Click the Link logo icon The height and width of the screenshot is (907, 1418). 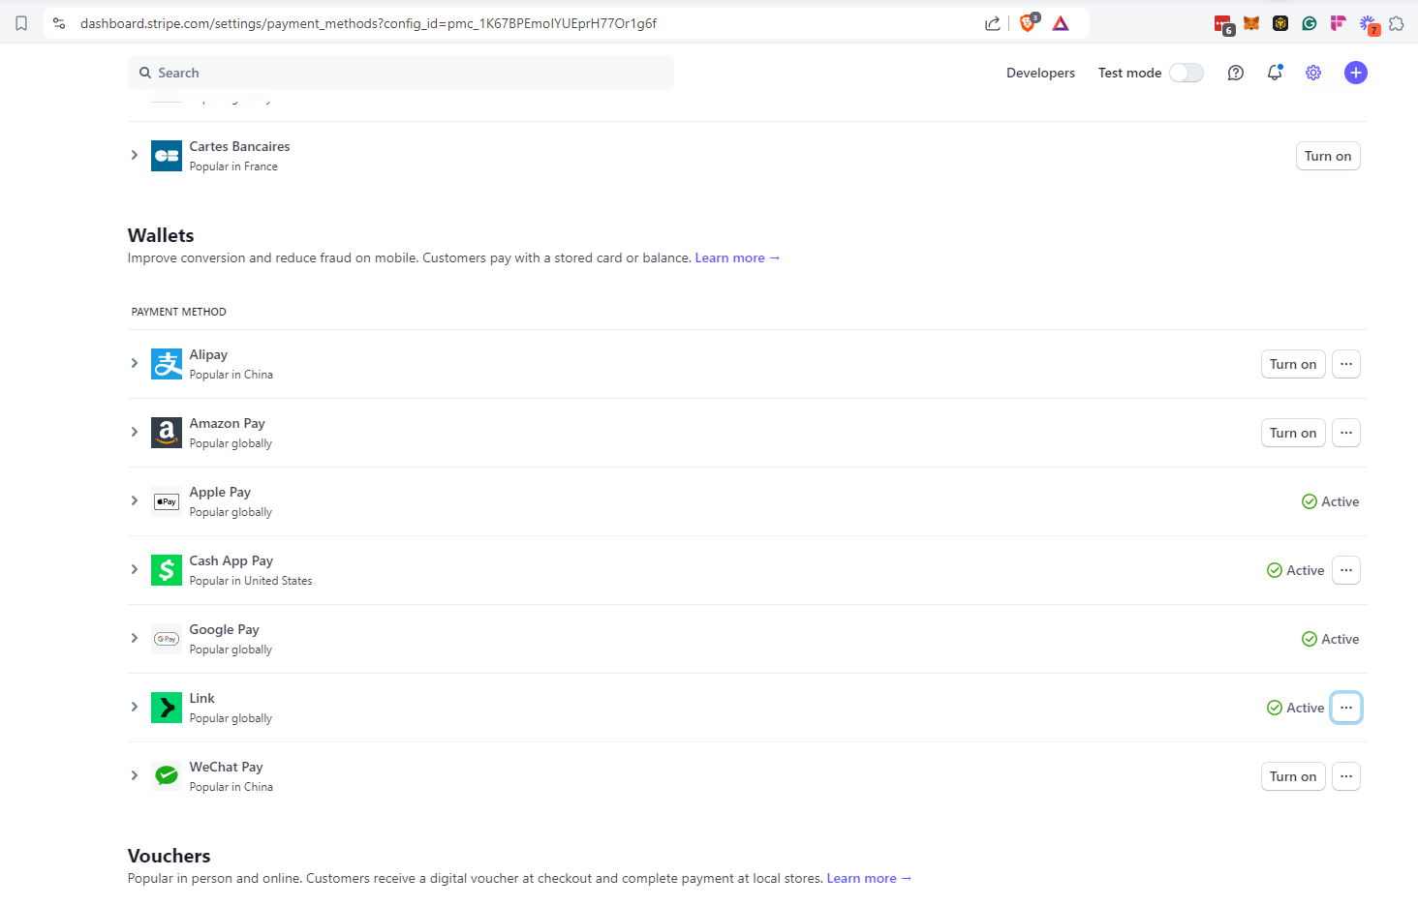coord(167,708)
